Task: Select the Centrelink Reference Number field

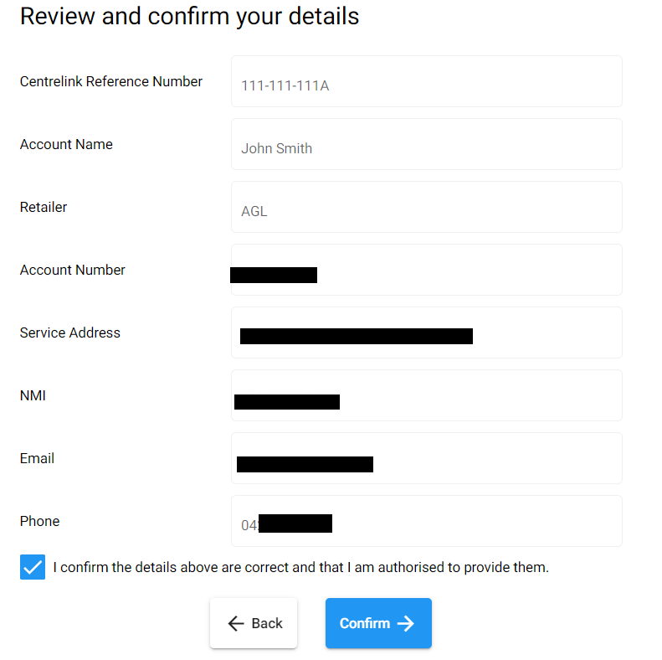Action: (x=427, y=81)
